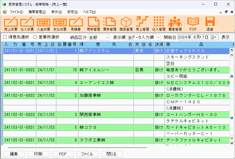Open 仕入管理 purchase management grid icon
This screenshot has width=235, height=159.
click(159, 24)
